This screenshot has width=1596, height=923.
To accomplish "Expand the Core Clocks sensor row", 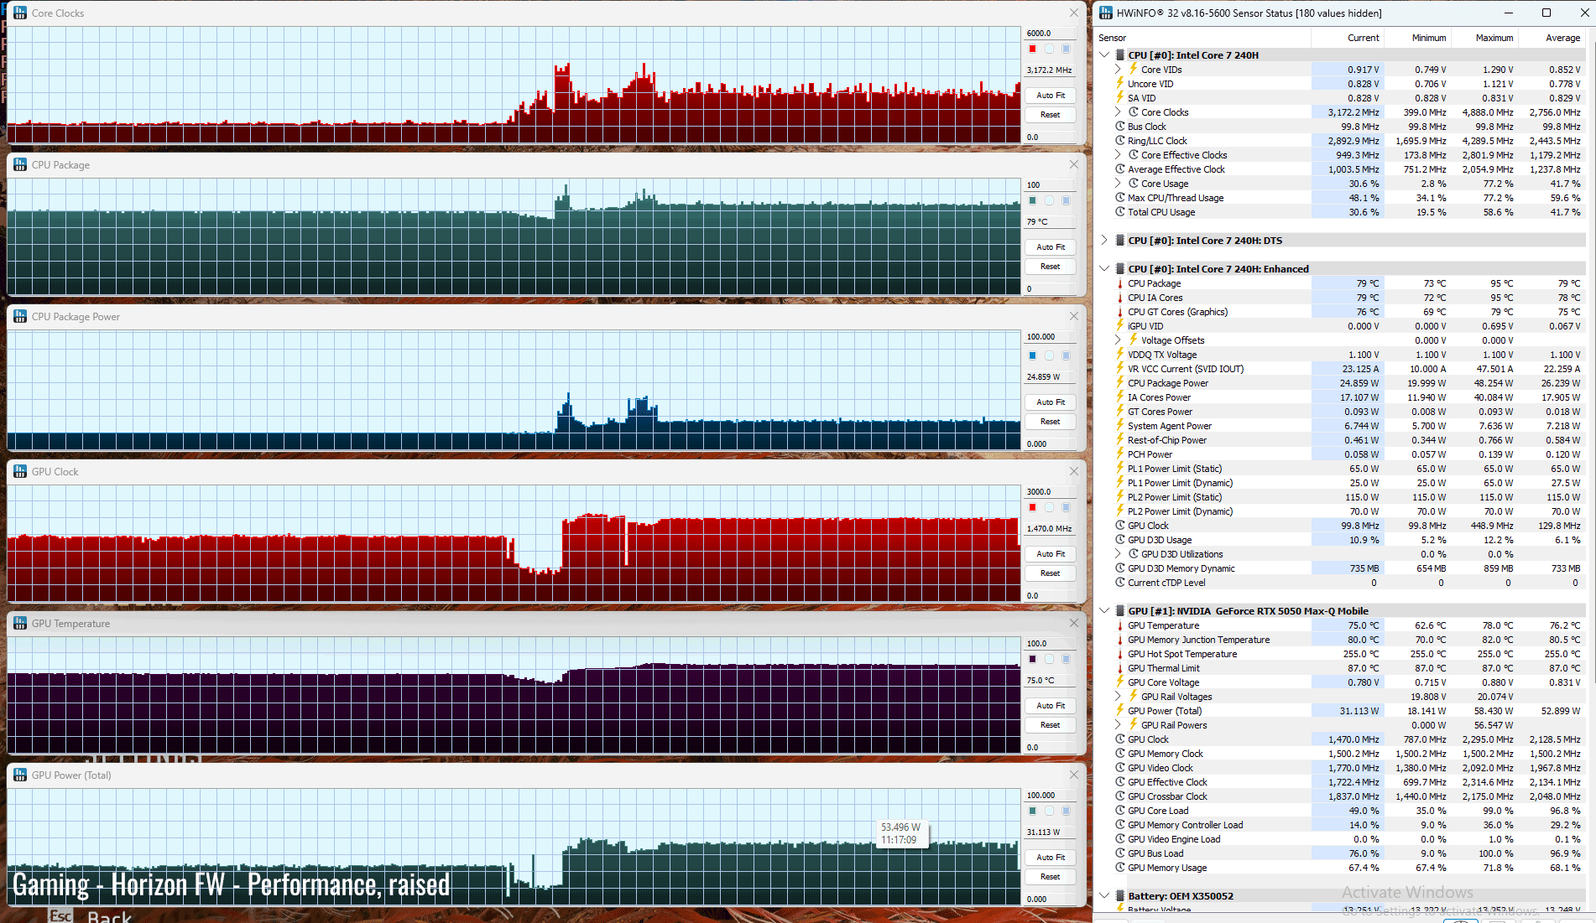I will point(1118,111).
